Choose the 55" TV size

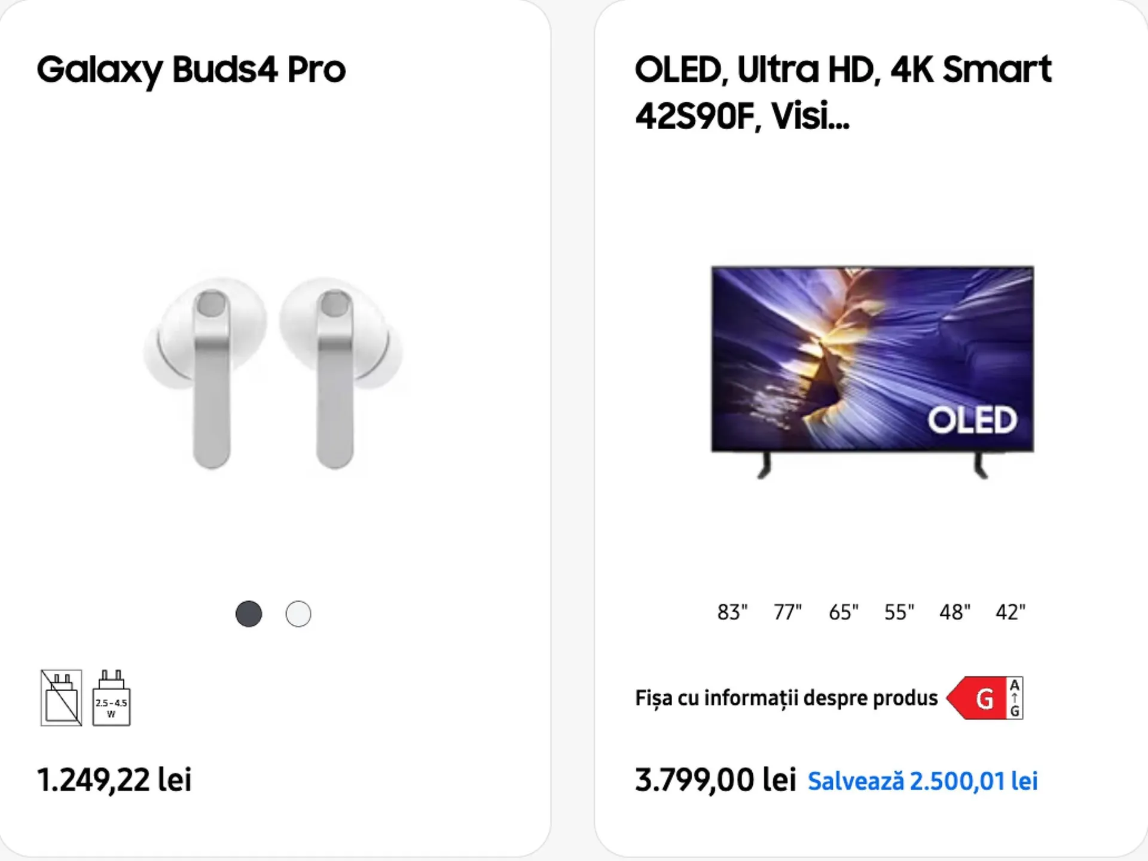pyautogui.click(x=899, y=612)
